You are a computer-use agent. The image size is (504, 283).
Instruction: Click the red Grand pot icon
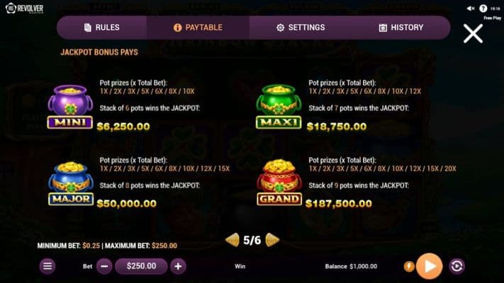pyautogui.click(x=279, y=183)
